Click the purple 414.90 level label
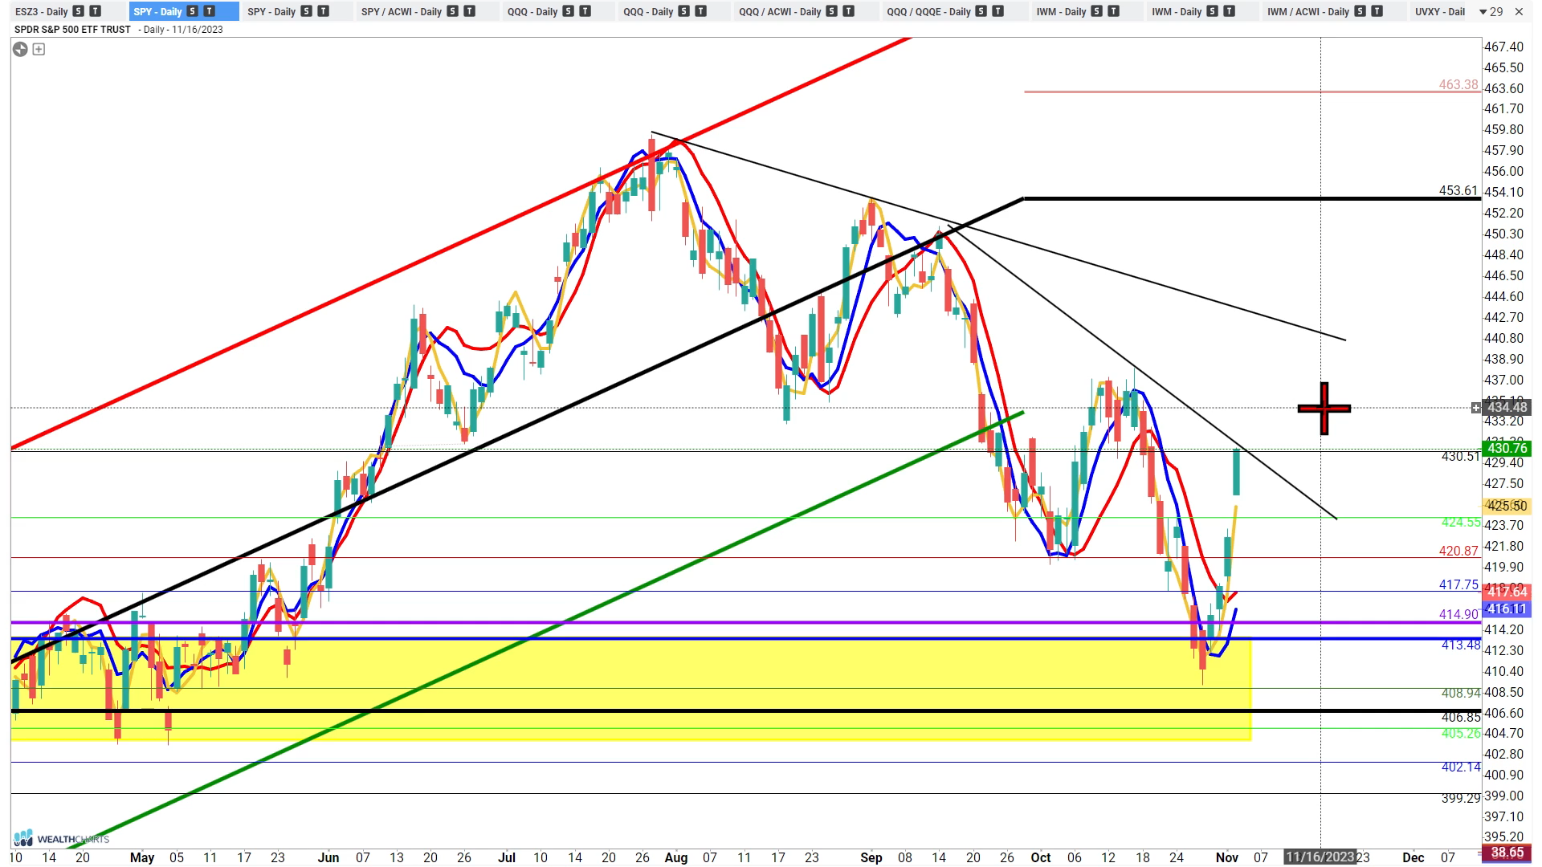Image resolution: width=1542 pixels, height=867 pixels. [1458, 614]
